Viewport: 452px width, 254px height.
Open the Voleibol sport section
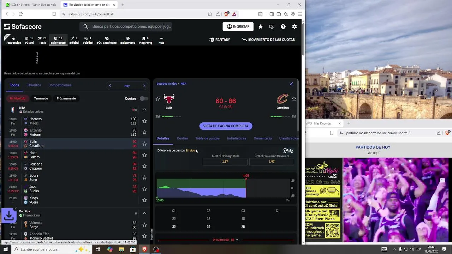coord(88,40)
